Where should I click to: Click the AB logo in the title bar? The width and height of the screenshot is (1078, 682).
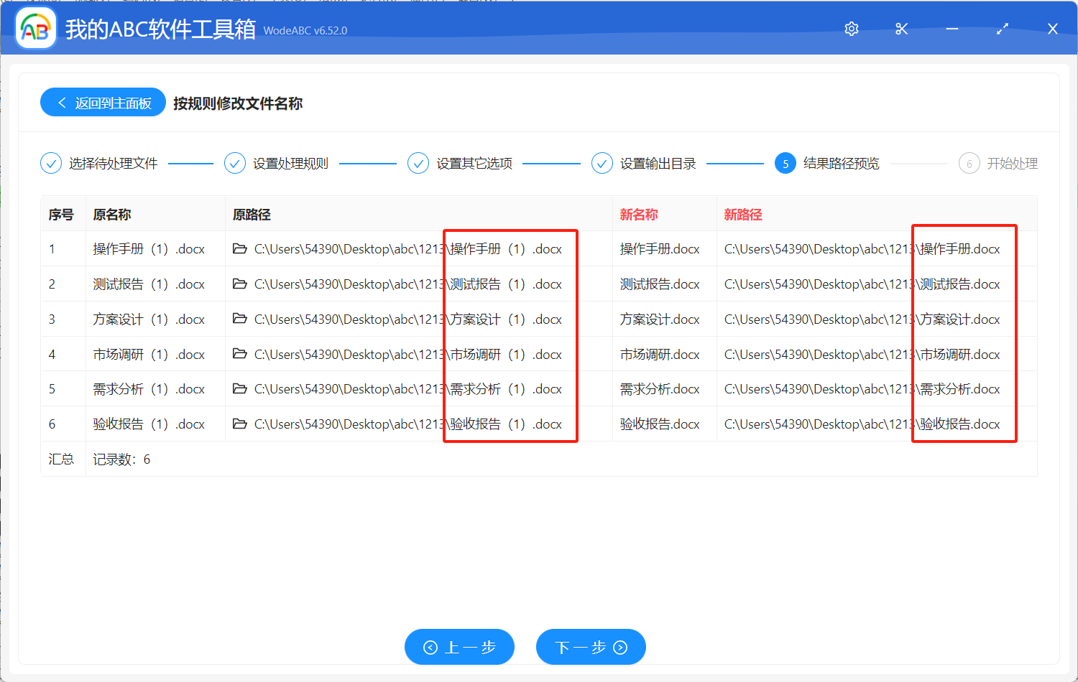pyautogui.click(x=35, y=29)
